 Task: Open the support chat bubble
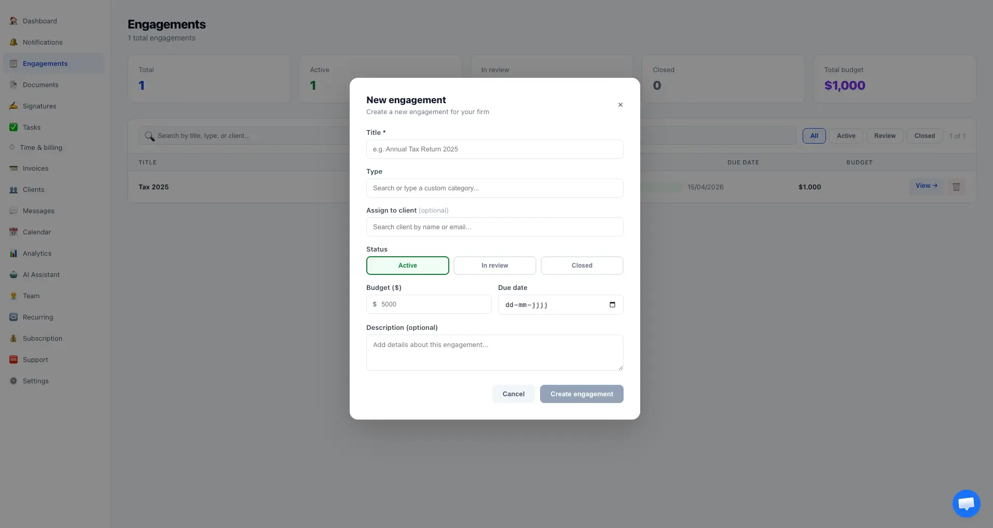tap(966, 503)
